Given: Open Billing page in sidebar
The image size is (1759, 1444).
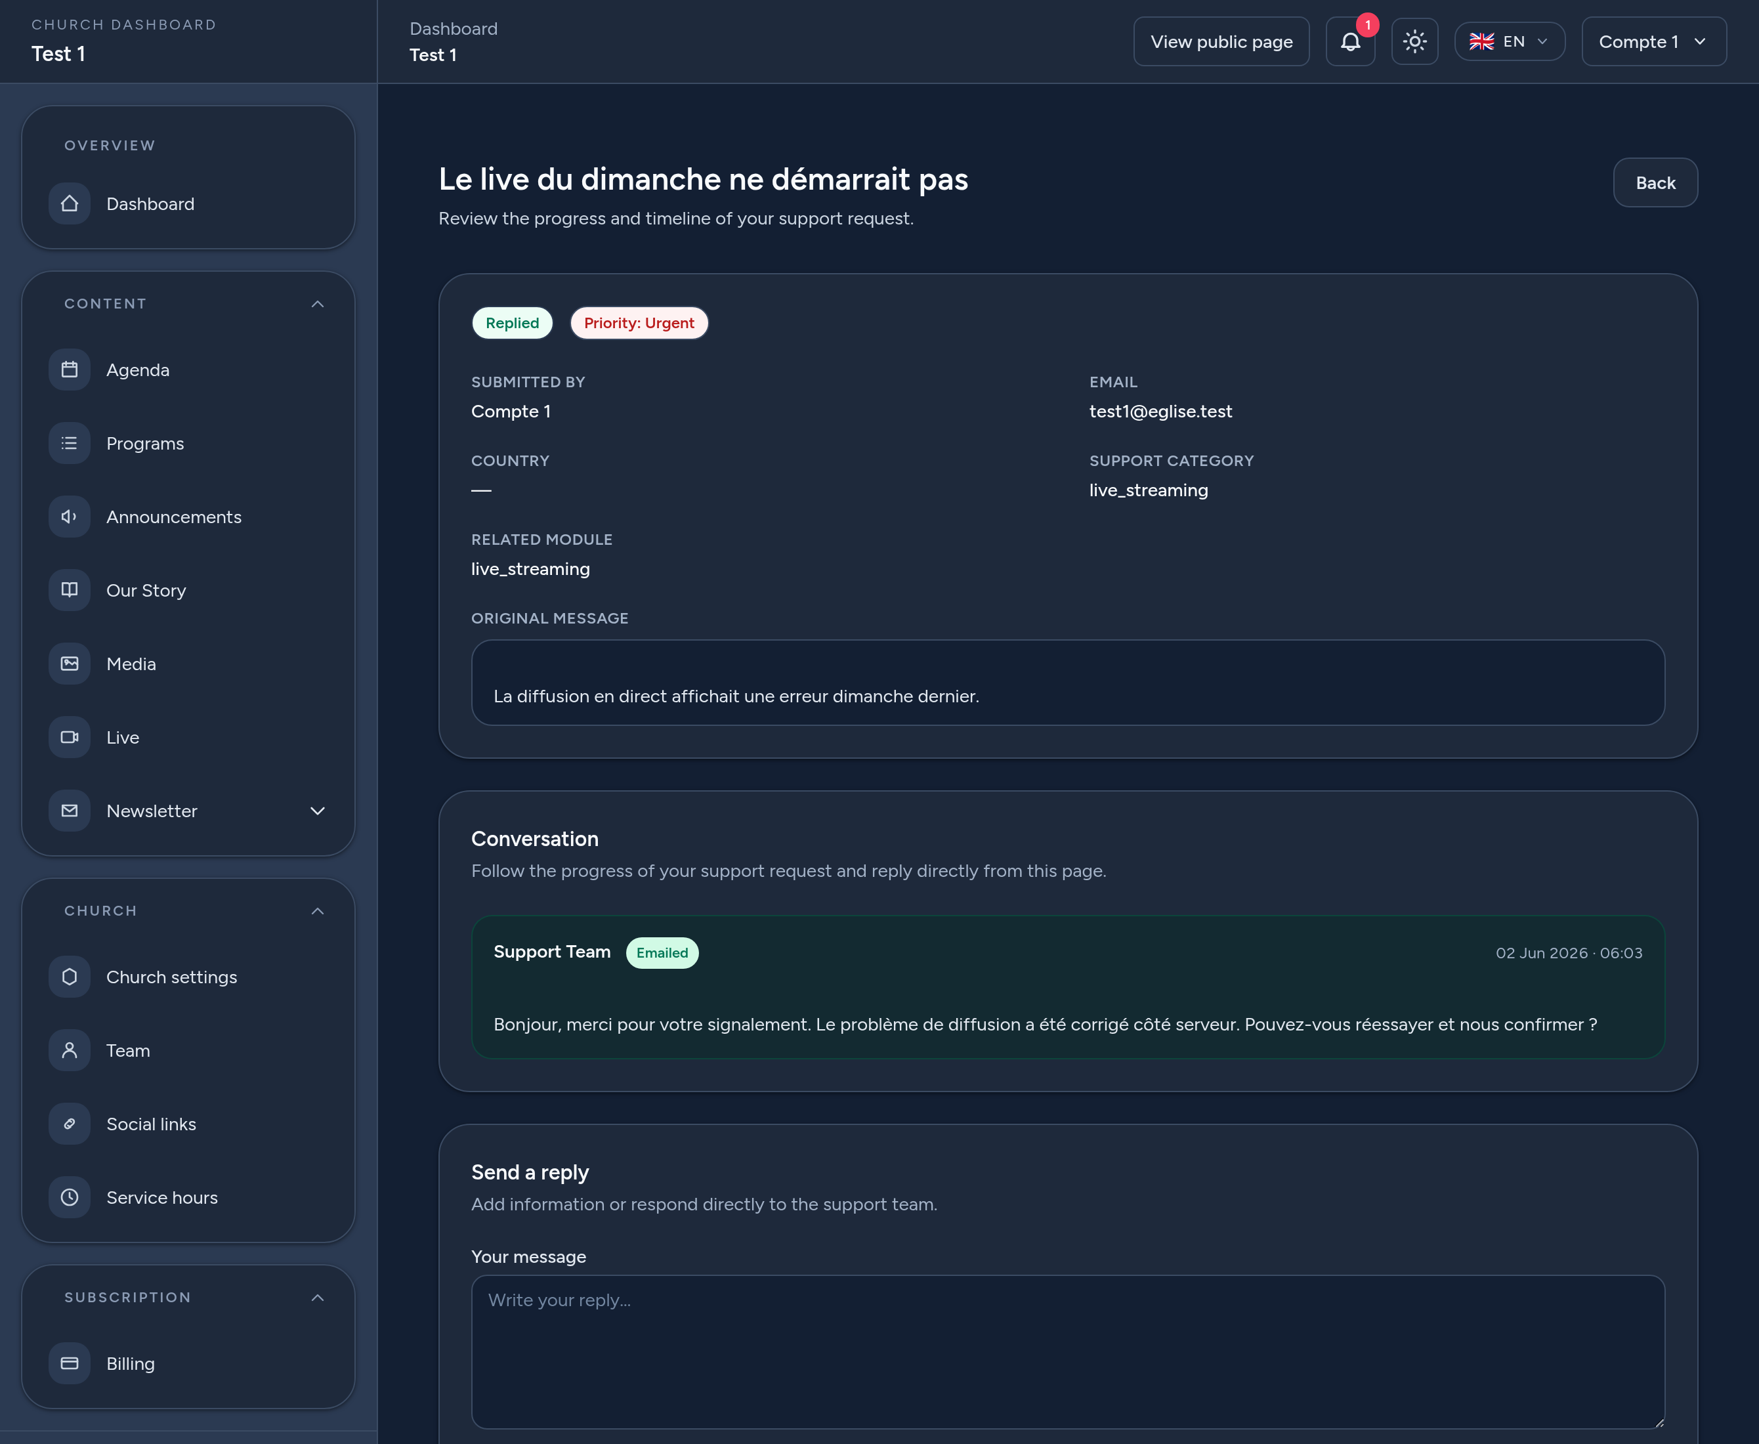Looking at the screenshot, I should tap(188, 1364).
